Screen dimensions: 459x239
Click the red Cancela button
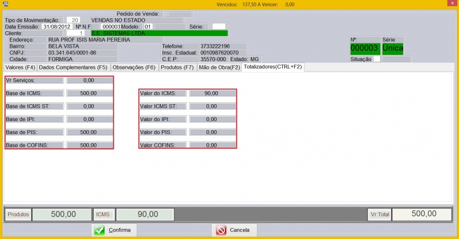[234, 230]
